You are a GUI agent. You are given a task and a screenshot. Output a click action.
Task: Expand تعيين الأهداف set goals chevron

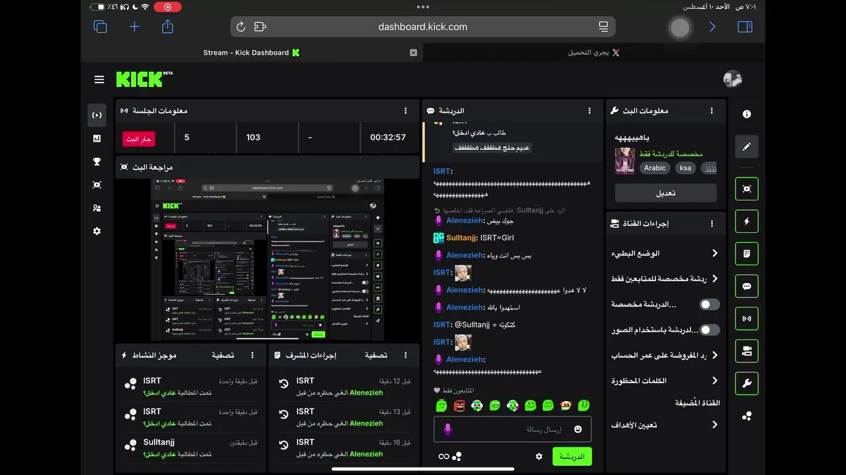pyautogui.click(x=714, y=425)
